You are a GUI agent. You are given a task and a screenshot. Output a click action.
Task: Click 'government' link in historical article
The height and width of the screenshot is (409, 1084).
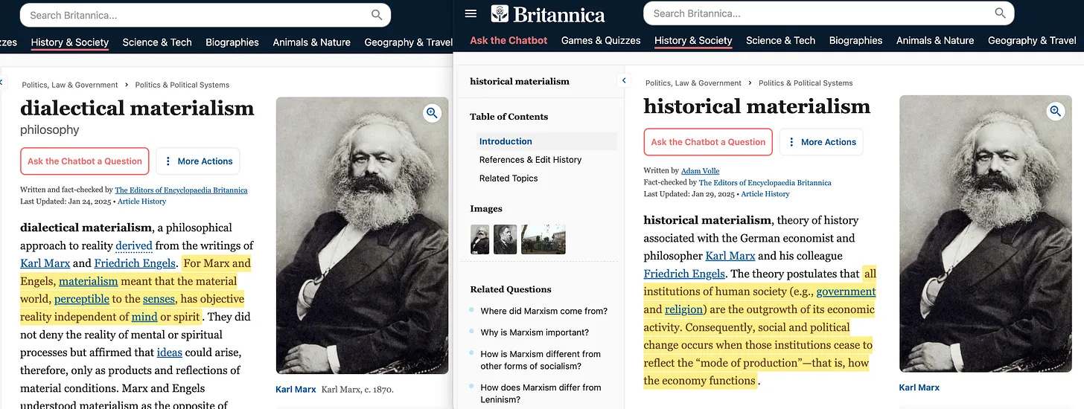point(847,292)
